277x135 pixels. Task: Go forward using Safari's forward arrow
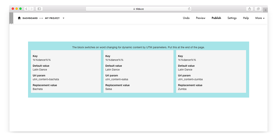coord(31,9)
